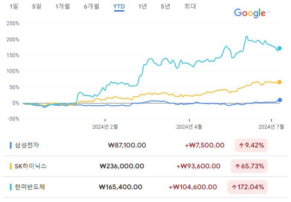Click the blue color marker beside 삼성전자

[x=11, y=145]
